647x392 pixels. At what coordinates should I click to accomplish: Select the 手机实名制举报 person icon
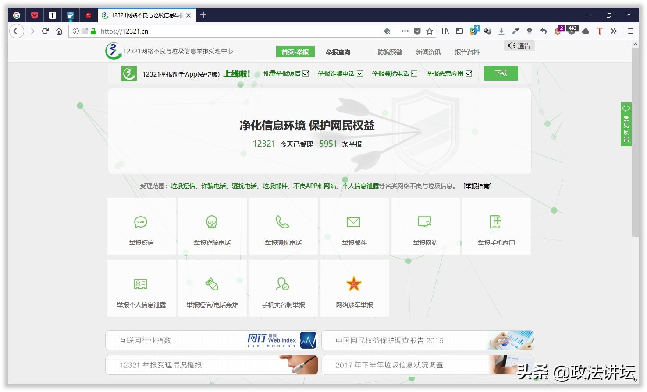283,283
